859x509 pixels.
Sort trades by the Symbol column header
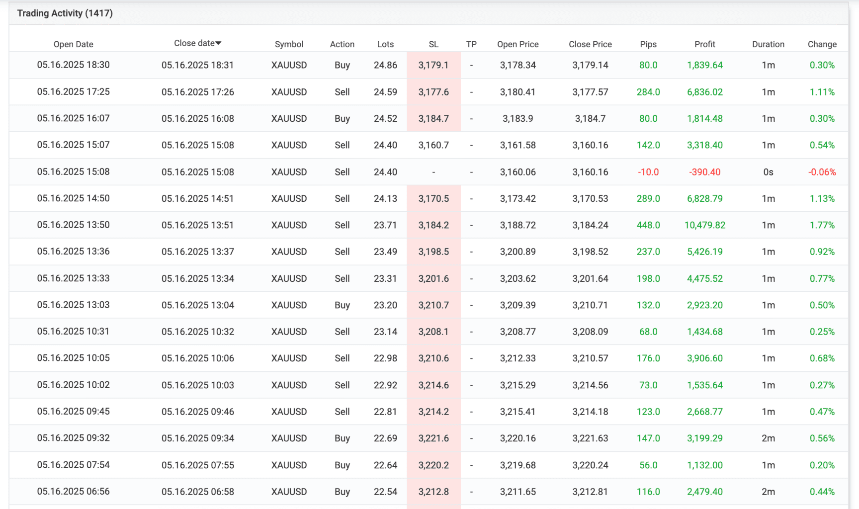coord(288,44)
